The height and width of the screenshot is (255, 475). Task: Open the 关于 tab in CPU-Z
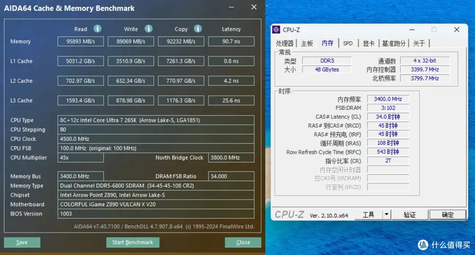[x=419, y=44]
